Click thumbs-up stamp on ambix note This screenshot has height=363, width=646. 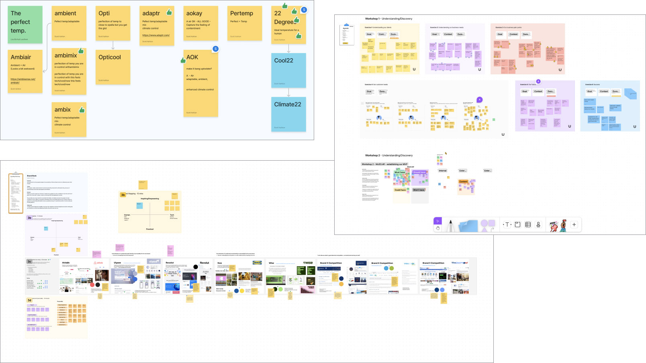coord(82,110)
